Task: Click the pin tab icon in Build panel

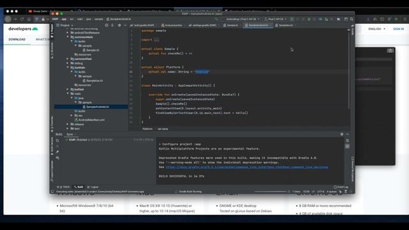Action: (58, 152)
